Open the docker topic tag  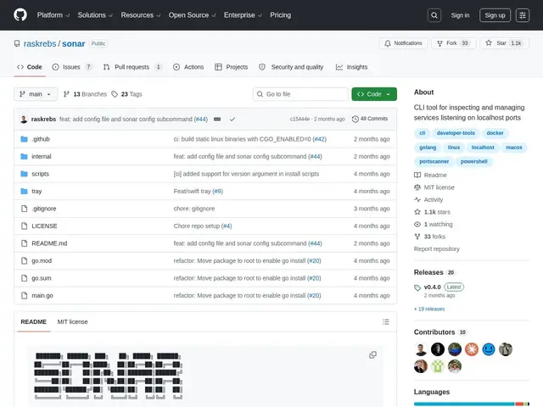495,133
